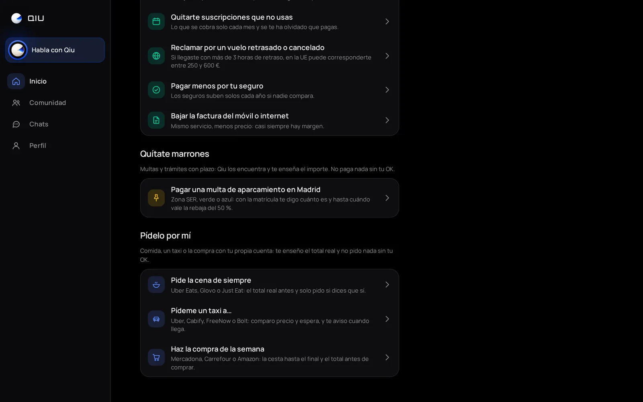Click the globe icon for flight claims
The height and width of the screenshot is (402, 643).
click(x=156, y=56)
